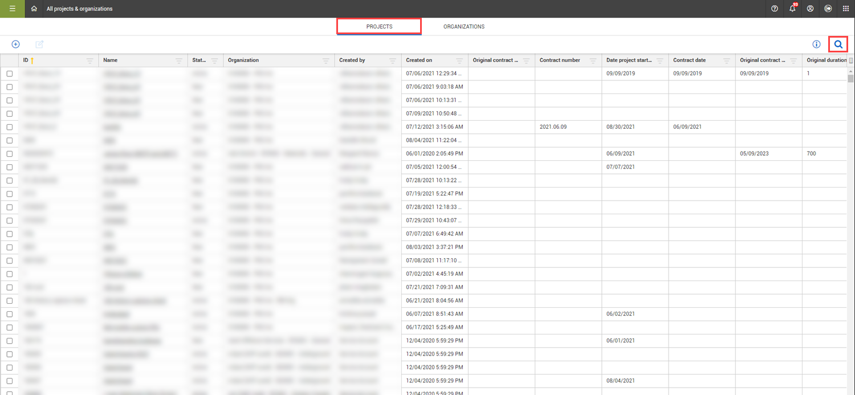Add a new project with plus icon

coord(16,44)
